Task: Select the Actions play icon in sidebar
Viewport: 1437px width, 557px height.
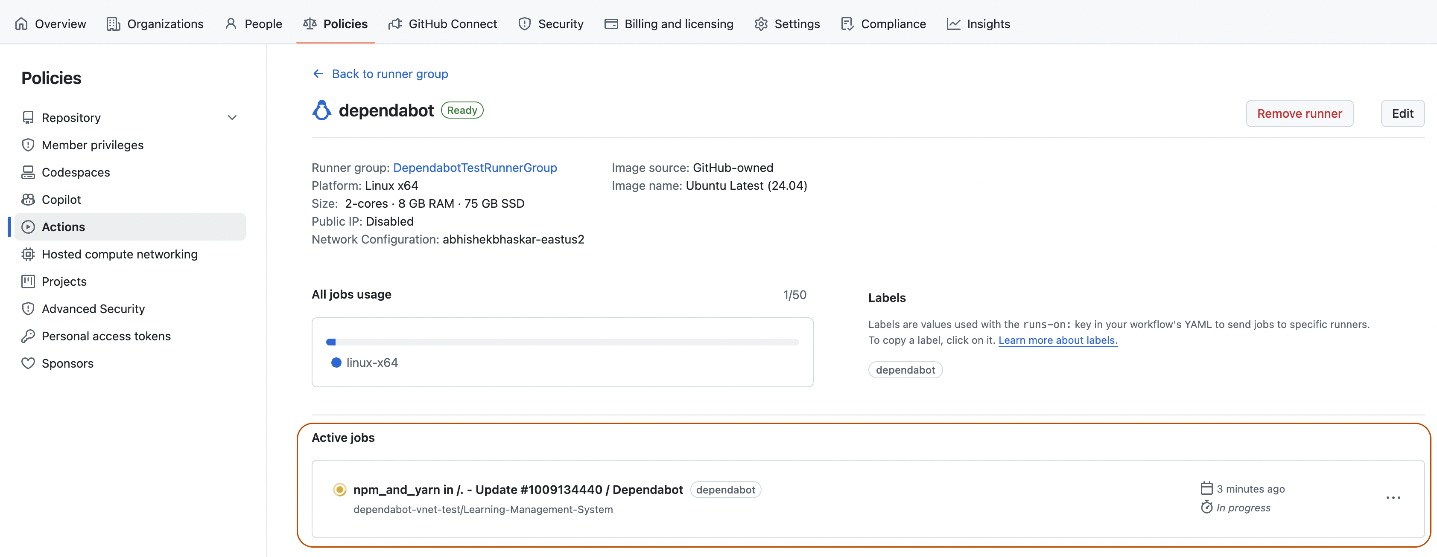Action: [x=29, y=226]
